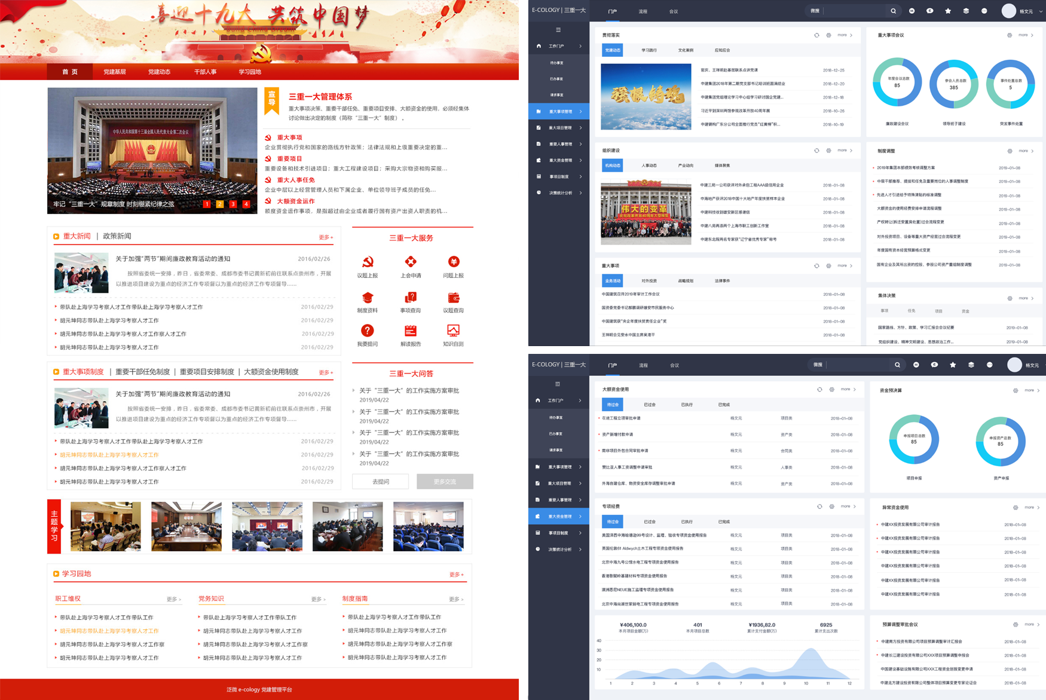Click the favorites star in lower dashboard header
Viewport: 1046px width, 700px height.
tap(953, 365)
